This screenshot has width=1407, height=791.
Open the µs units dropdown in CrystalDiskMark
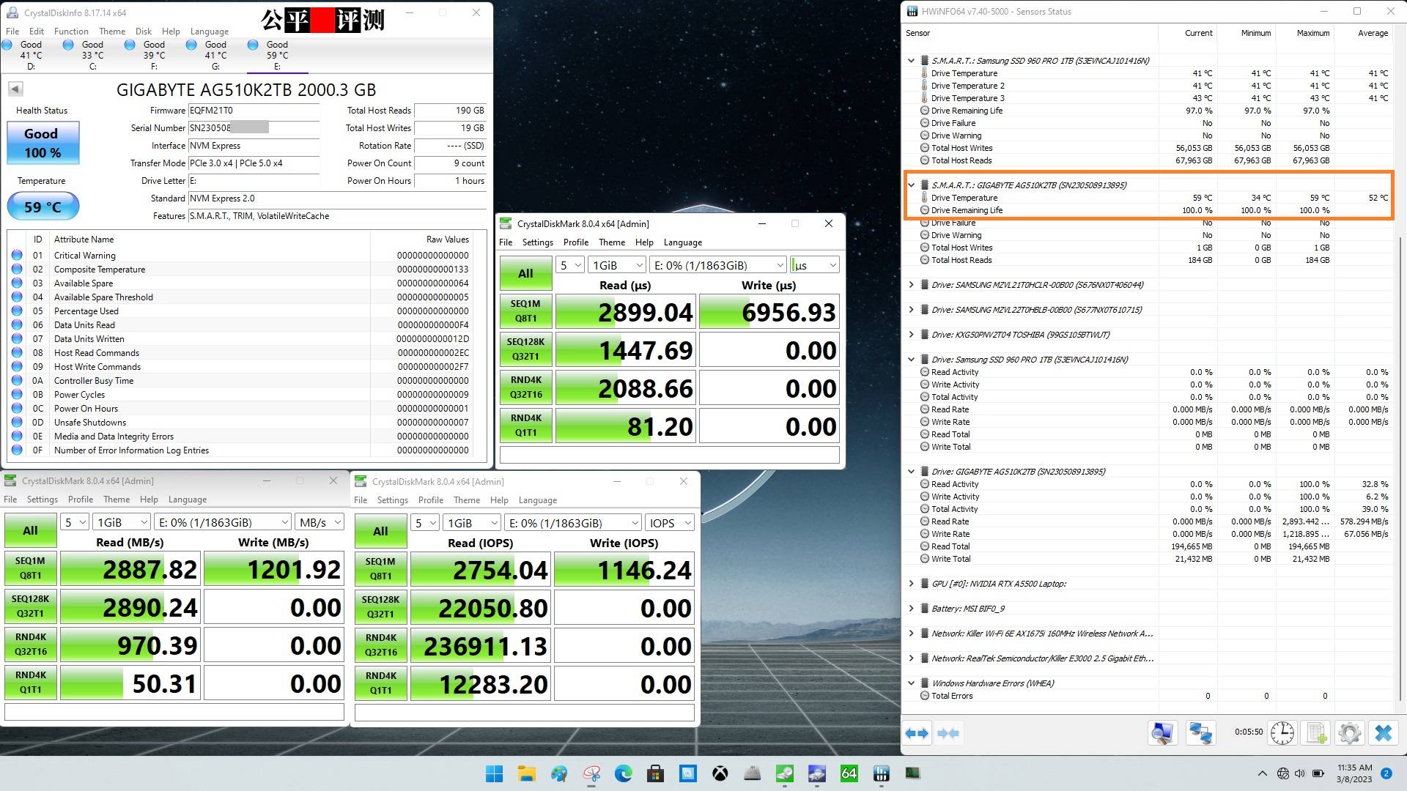click(813, 264)
